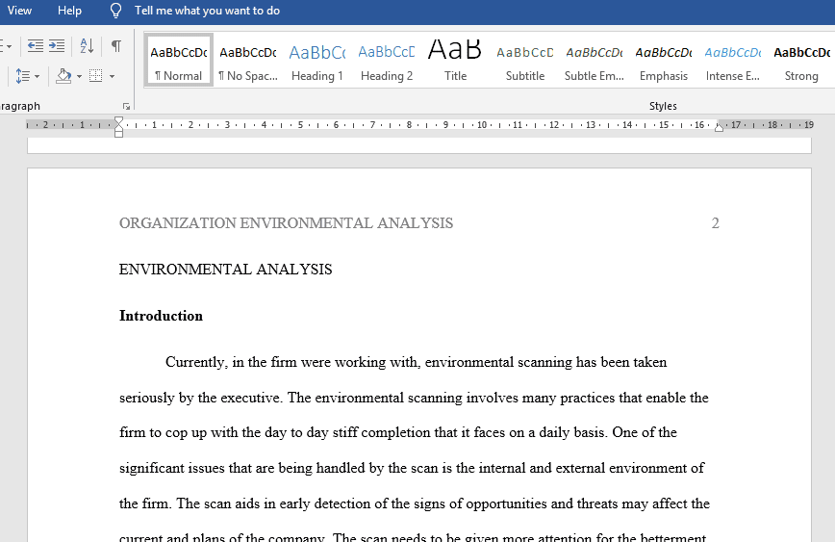835x542 pixels.
Task: Open Paragraph settings dialog launcher
Action: (126, 107)
